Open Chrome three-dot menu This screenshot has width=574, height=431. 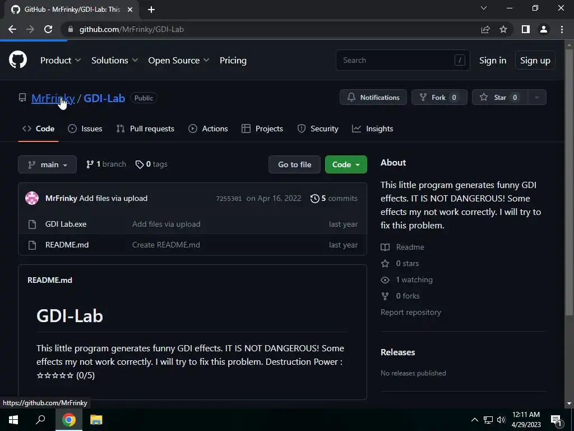point(562,29)
